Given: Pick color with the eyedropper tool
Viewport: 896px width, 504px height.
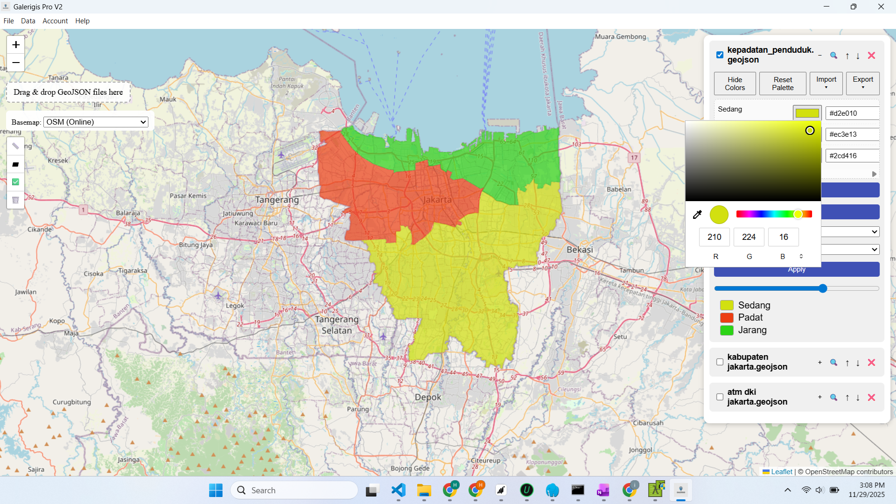Looking at the screenshot, I should tap(697, 215).
